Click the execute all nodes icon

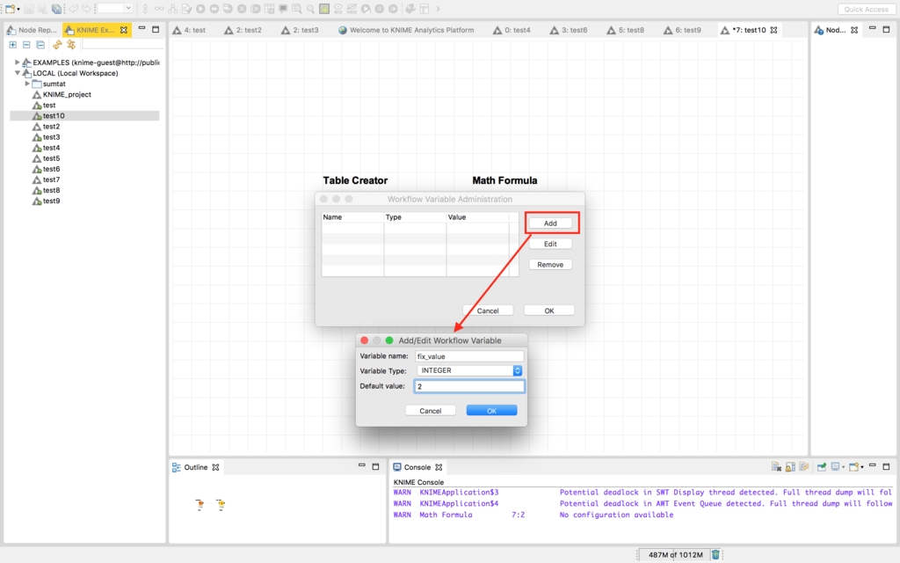[x=214, y=9]
